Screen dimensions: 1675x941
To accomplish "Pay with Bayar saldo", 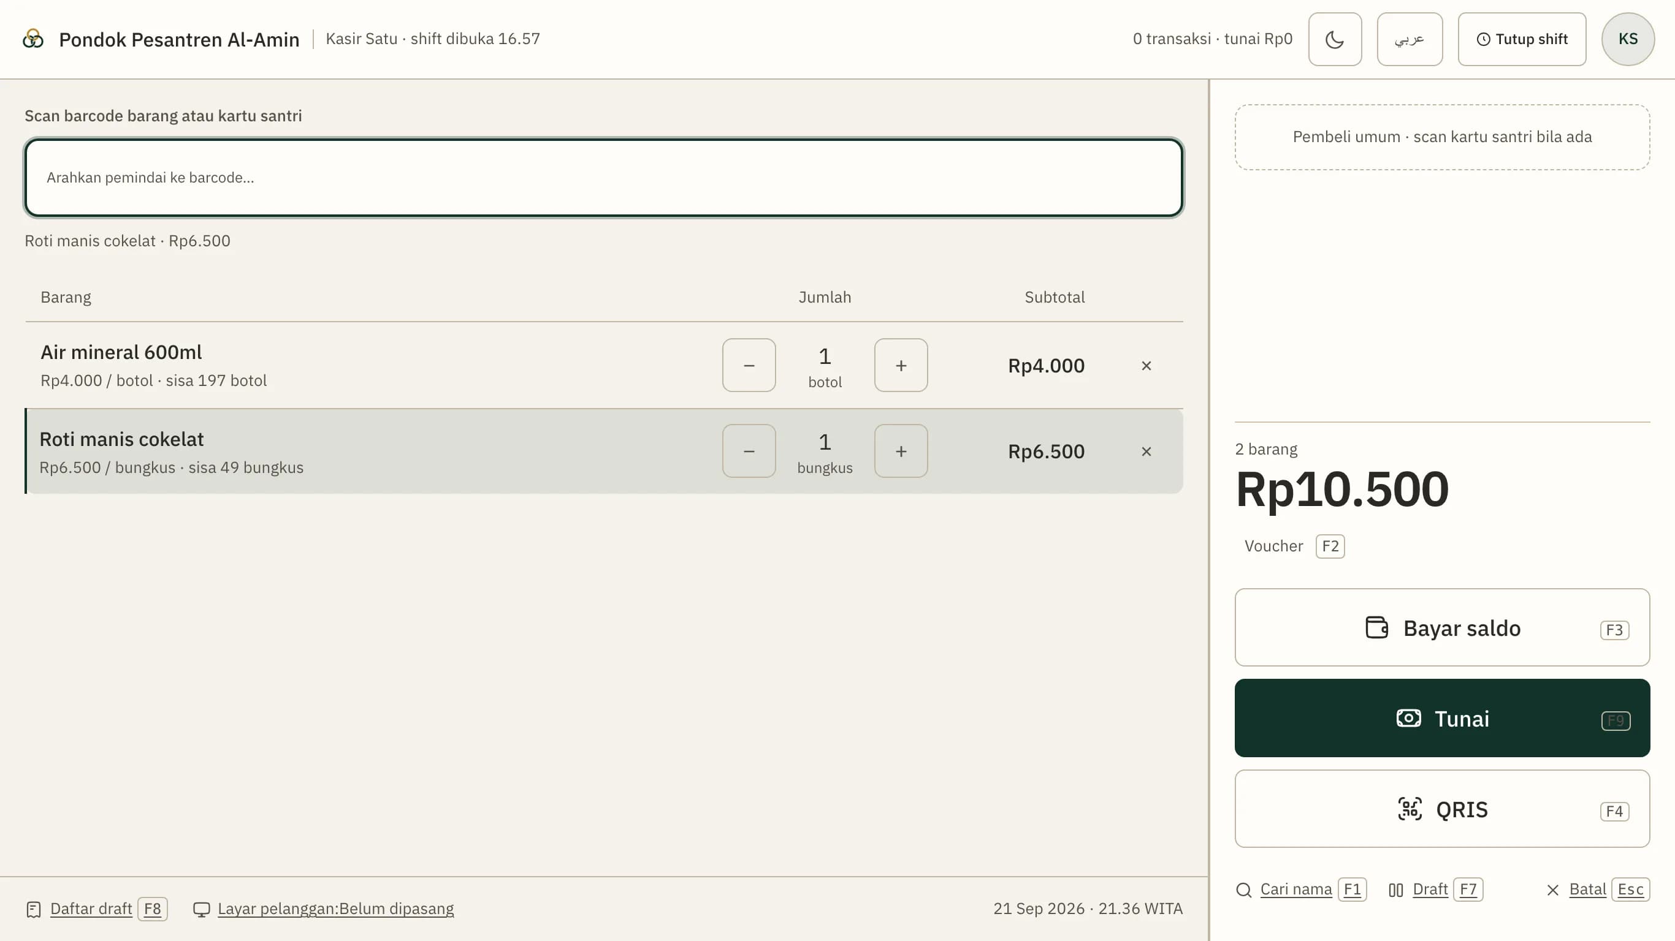I will (x=1441, y=627).
